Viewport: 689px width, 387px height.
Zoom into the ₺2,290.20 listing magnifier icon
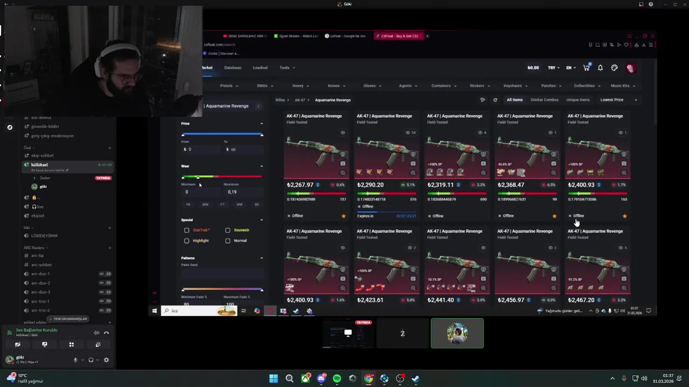coord(413,173)
